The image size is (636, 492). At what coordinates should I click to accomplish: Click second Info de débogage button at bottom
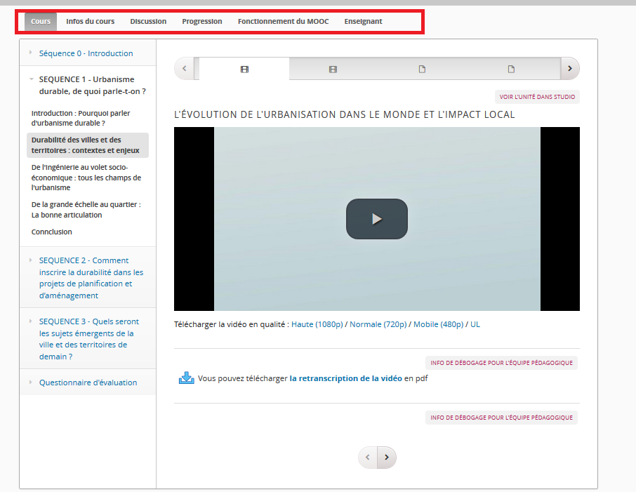click(501, 418)
